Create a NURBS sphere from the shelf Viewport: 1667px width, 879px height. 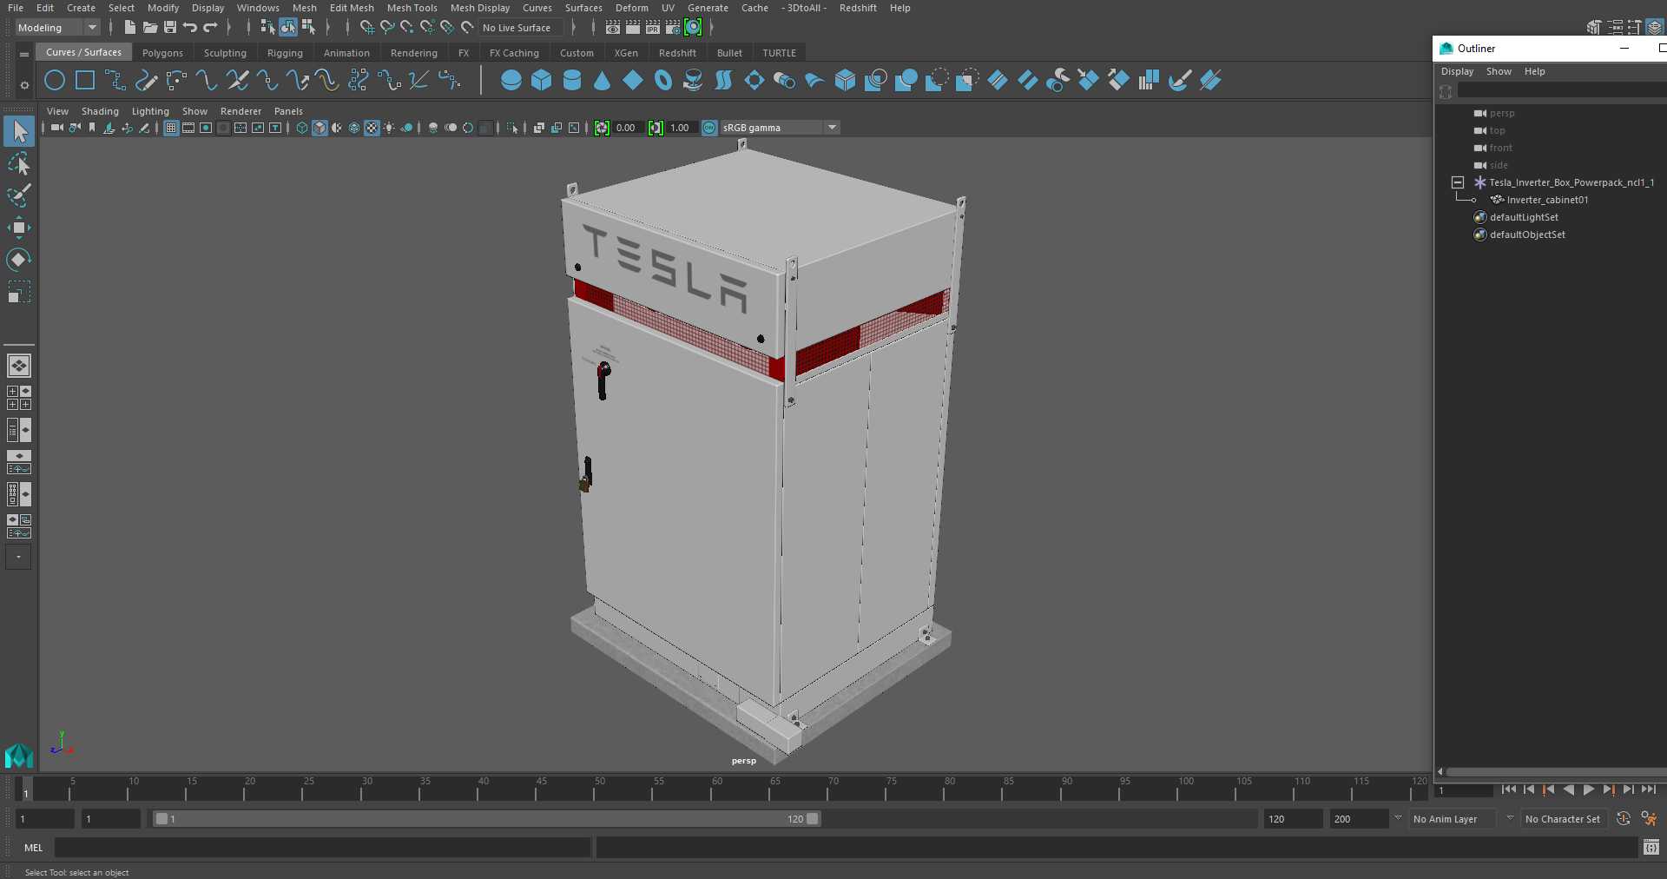point(511,81)
